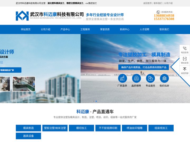Select 组装线加工 category button
The height and width of the screenshot is (142, 190).
(x=161, y=128)
